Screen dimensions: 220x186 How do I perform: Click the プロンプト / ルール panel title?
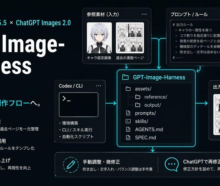click(189, 14)
